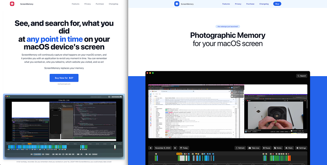
Task: Click the Refresh button in the black app
Action: (240, 148)
